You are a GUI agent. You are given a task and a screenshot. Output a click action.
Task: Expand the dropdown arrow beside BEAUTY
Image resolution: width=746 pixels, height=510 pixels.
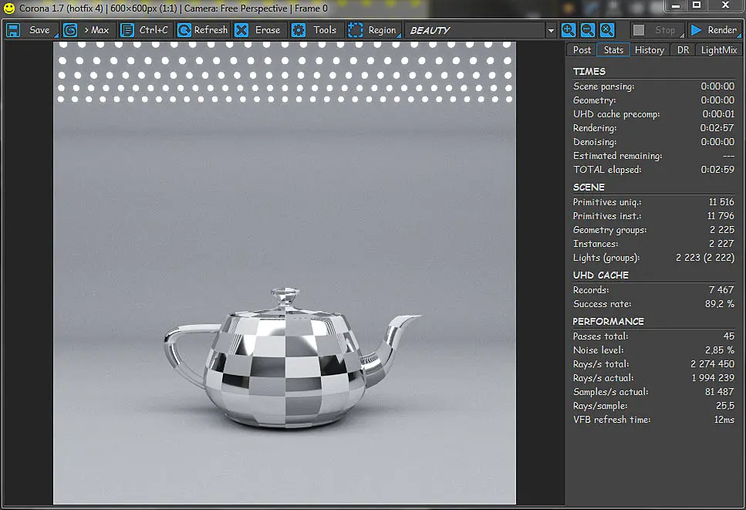click(x=551, y=30)
